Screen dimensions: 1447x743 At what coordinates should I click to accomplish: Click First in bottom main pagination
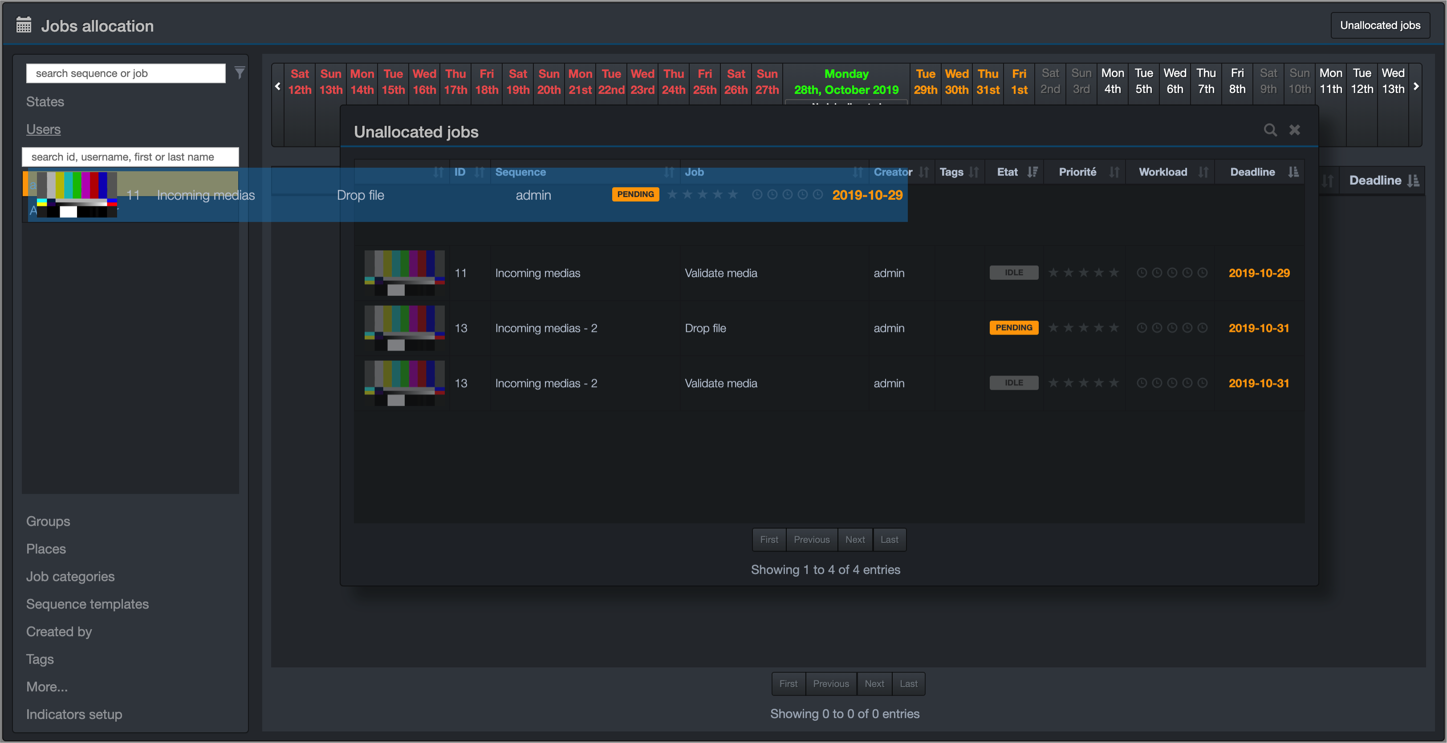click(x=788, y=683)
